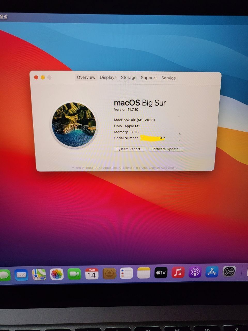
Task: Click the Chip Apple M1 line
Action: pyautogui.click(x=127, y=126)
